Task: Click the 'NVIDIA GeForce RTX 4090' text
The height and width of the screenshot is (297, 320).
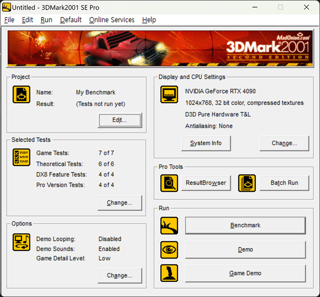Action: (x=220, y=91)
